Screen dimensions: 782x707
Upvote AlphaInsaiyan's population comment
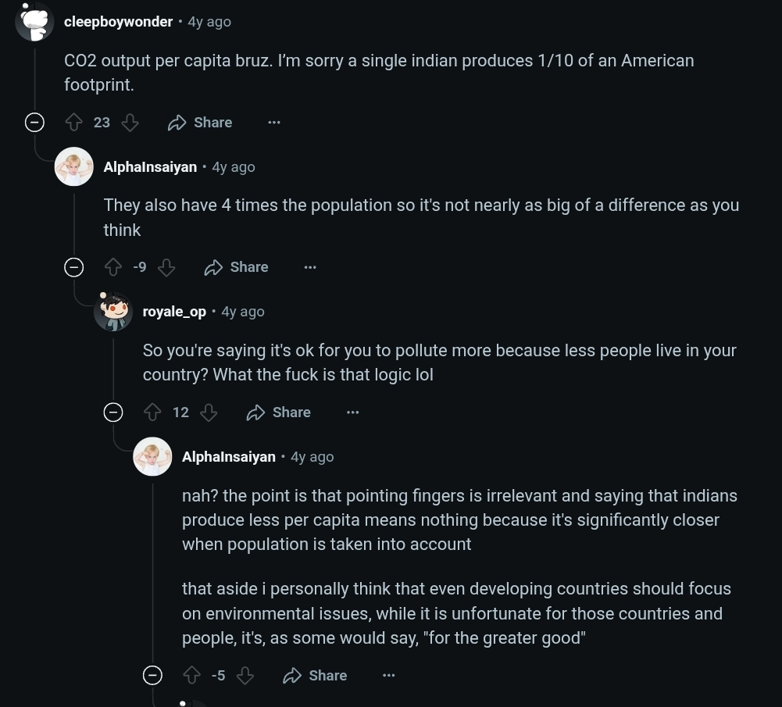pyautogui.click(x=113, y=267)
